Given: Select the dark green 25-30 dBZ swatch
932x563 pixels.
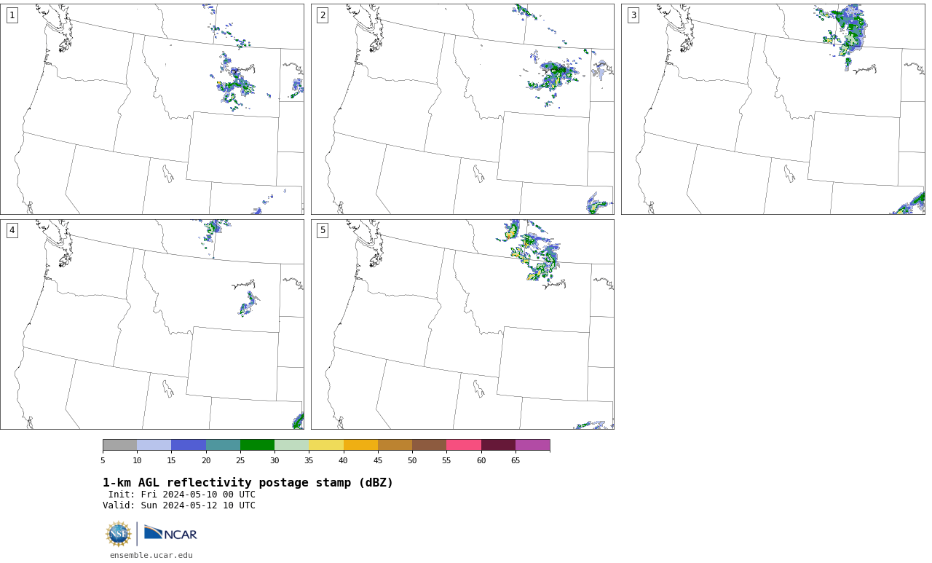Looking at the screenshot, I should [257, 445].
